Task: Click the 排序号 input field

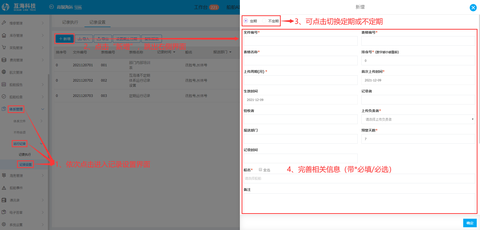Action: tap(418, 61)
